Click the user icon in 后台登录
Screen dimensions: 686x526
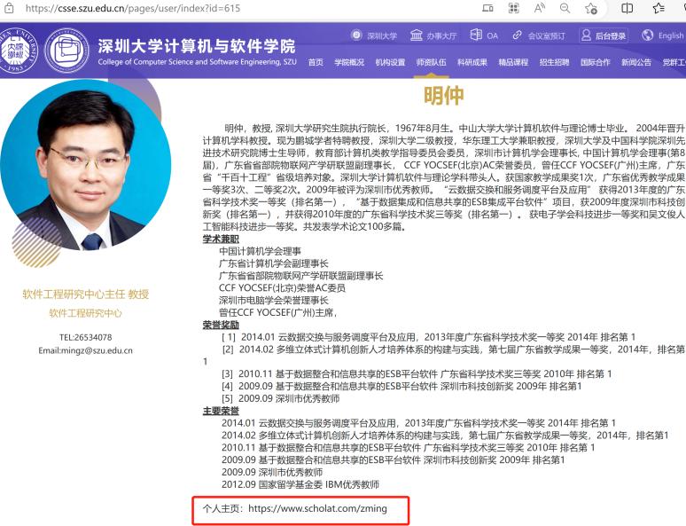[586, 35]
